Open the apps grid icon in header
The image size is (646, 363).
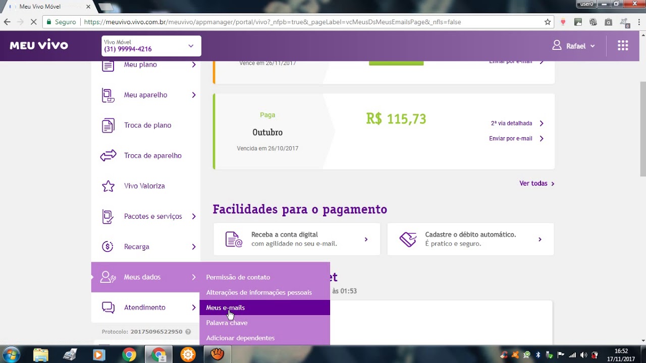623,45
